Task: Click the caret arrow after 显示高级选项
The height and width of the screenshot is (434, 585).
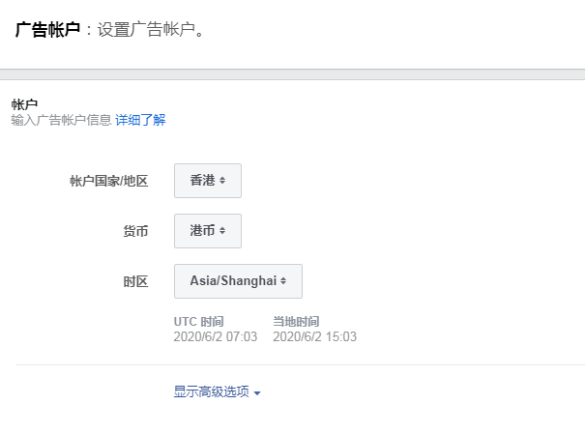Action: 257,393
